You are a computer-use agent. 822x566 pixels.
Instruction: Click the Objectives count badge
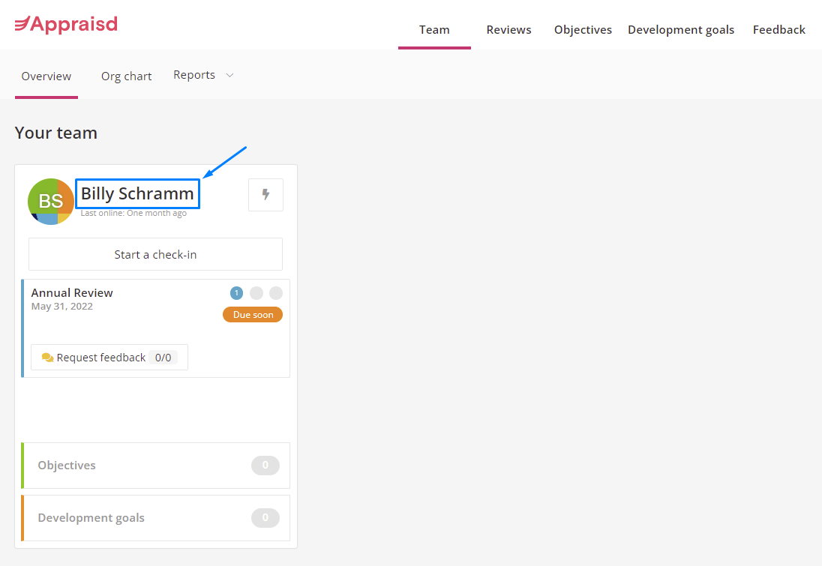click(265, 466)
